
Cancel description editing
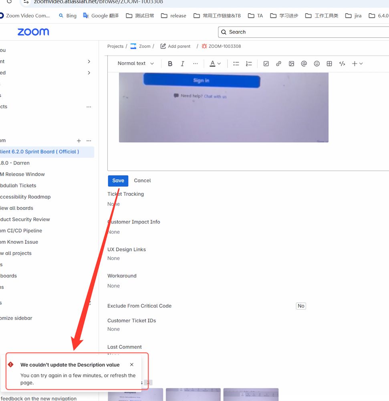click(x=142, y=181)
